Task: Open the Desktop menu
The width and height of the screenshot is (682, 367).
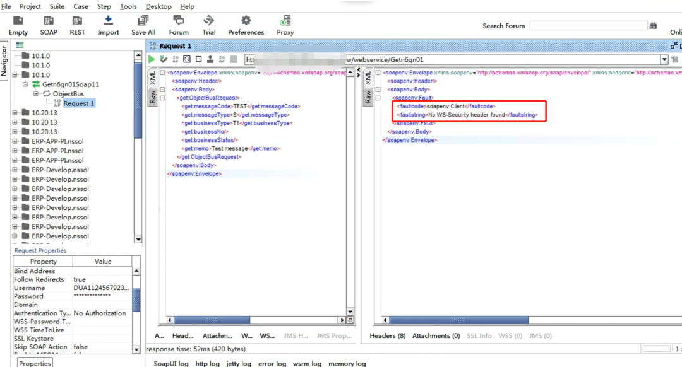Action: [159, 6]
